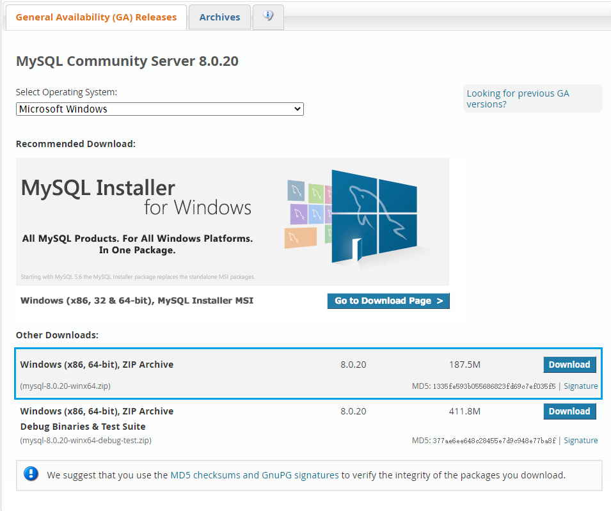The height and width of the screenshot is (511, 611).
Task: Switch to General Availability (GA) Releases tab
Action: point(96,17)
